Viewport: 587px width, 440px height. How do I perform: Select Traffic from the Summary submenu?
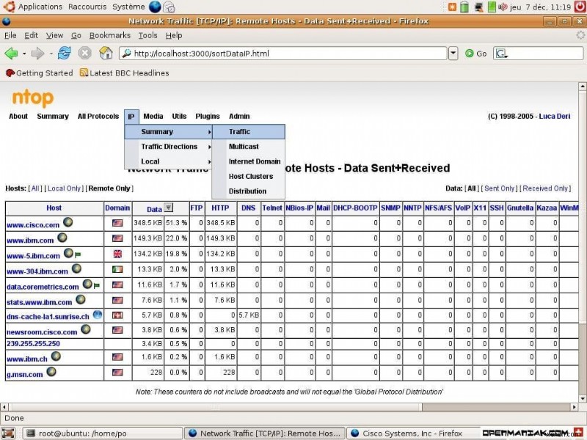click(239, 131)
